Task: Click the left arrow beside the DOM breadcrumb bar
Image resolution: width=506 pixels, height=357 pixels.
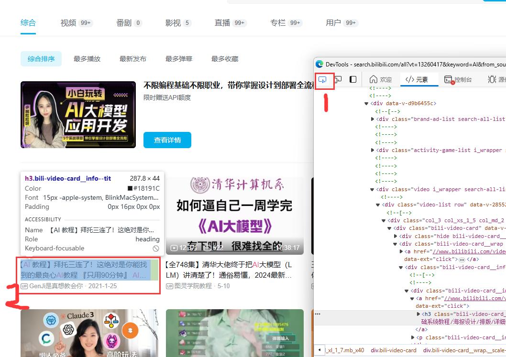Action: click(320, 350)
